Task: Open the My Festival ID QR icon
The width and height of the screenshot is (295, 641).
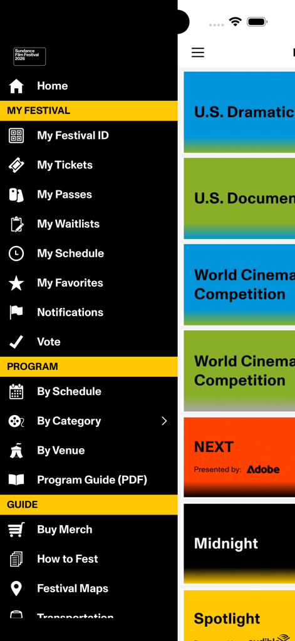Action: click(x=16, y=136)
